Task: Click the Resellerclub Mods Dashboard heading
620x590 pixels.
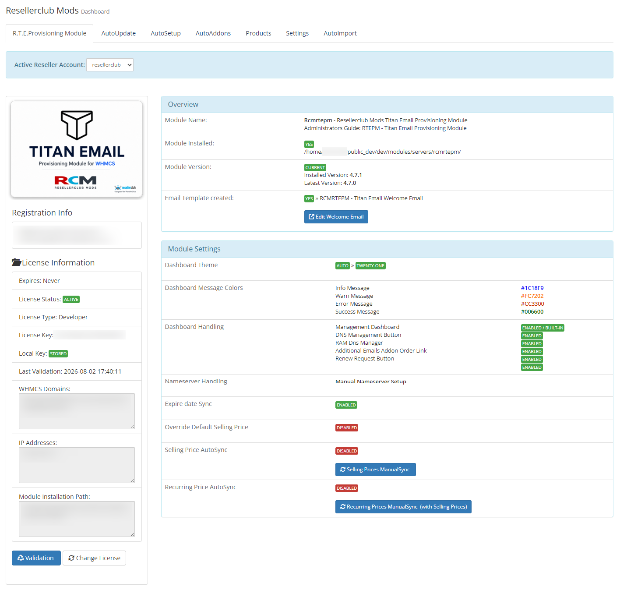Action: [57, 11]
